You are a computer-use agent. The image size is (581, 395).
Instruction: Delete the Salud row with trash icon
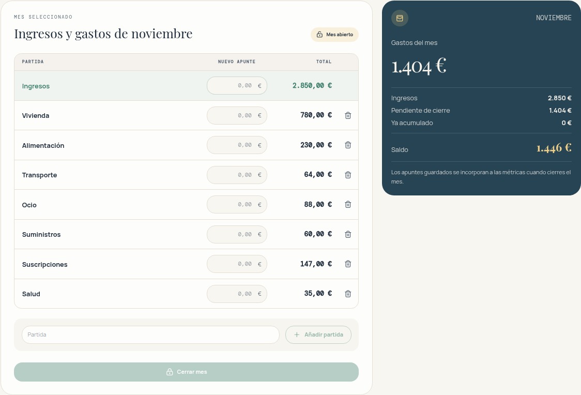click(x=348, y=294)
